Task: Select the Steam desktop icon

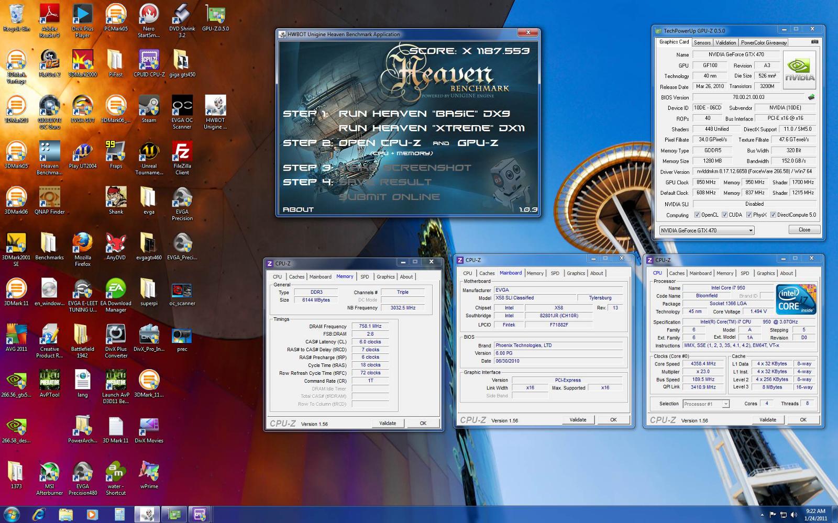Action: tap(149, 109)
